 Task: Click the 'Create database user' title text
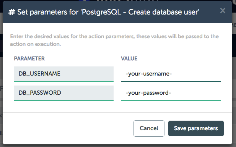coord(164,12)
